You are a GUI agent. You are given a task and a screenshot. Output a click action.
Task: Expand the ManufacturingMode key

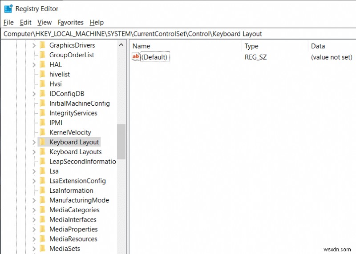pyautogui.click(x=34, y=200)
